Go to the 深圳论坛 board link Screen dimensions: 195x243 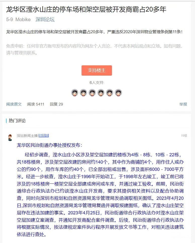[x=45, y=19]
